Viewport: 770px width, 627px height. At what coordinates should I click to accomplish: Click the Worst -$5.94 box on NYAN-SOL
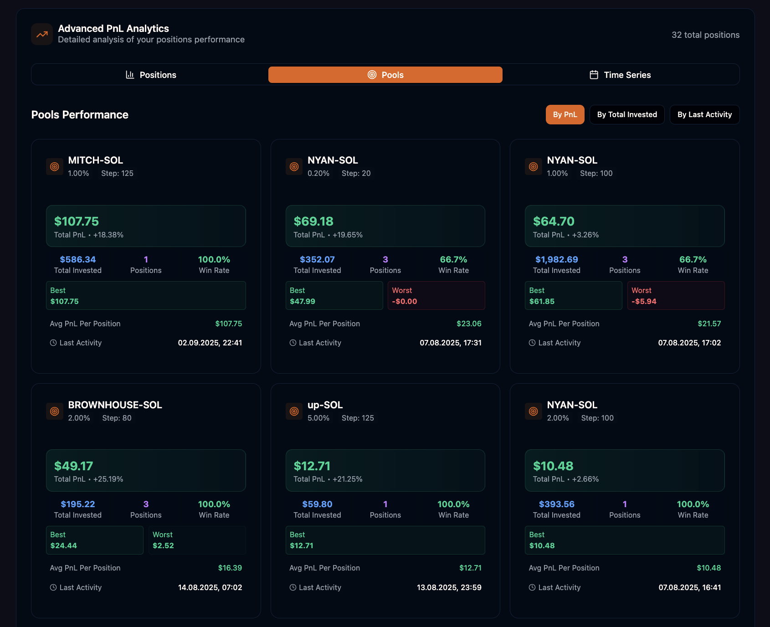click(676, 295)
